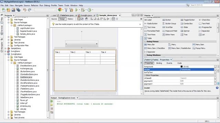220x123 pixels.
Task: Click the rerun icon in Output panel
Action: point(52,101)
